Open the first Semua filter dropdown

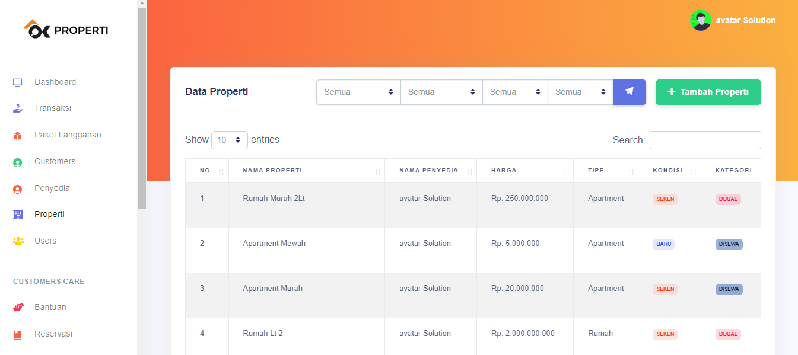pos(358,92)
